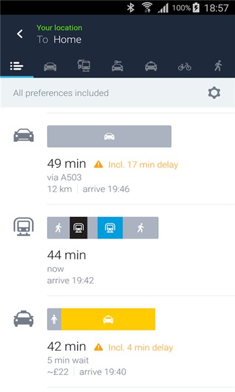
Task: Edit the 'To Home' destination field
Action: click(59, 39)
